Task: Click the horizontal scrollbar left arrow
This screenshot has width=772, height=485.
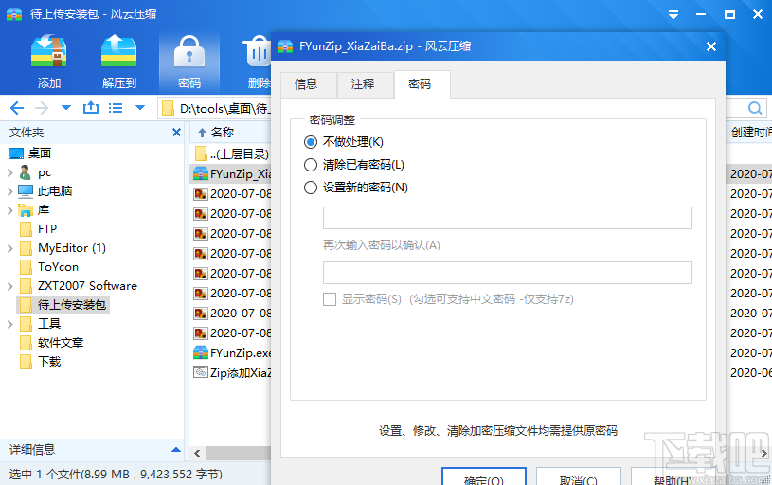Action: click(x=197, y=453)
